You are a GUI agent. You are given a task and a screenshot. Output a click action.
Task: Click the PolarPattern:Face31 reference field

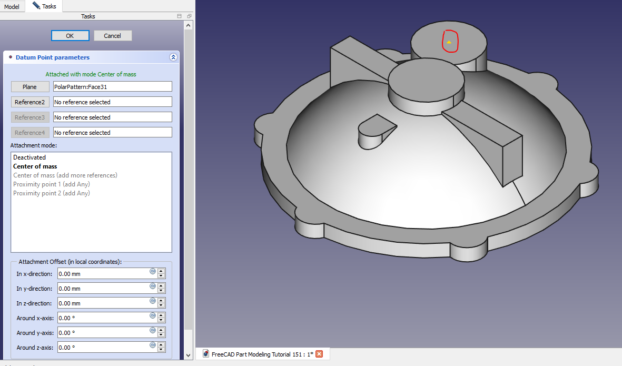coord(113,87)
